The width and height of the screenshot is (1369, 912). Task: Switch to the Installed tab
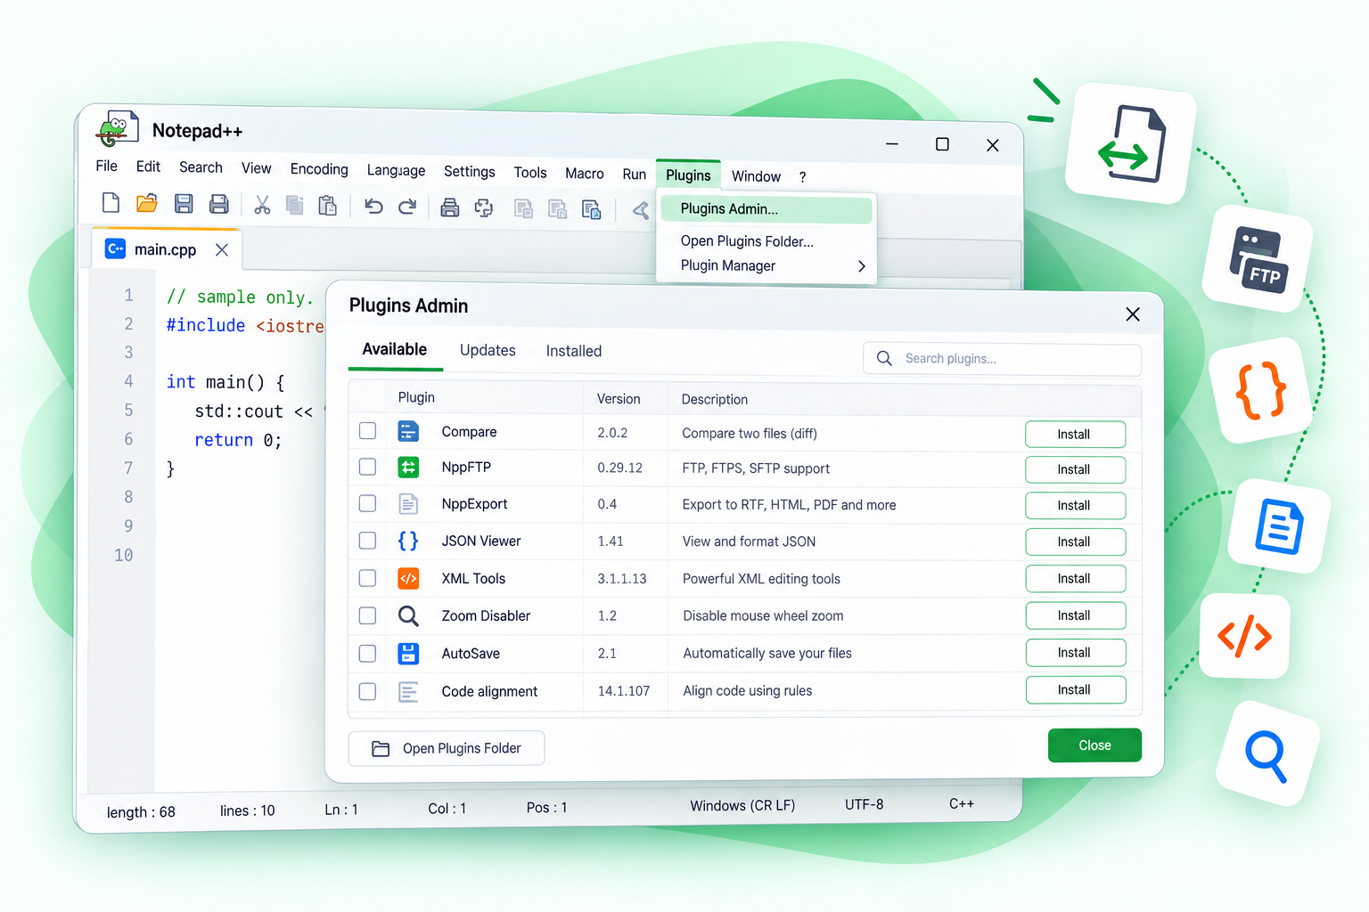click(574, 351)
